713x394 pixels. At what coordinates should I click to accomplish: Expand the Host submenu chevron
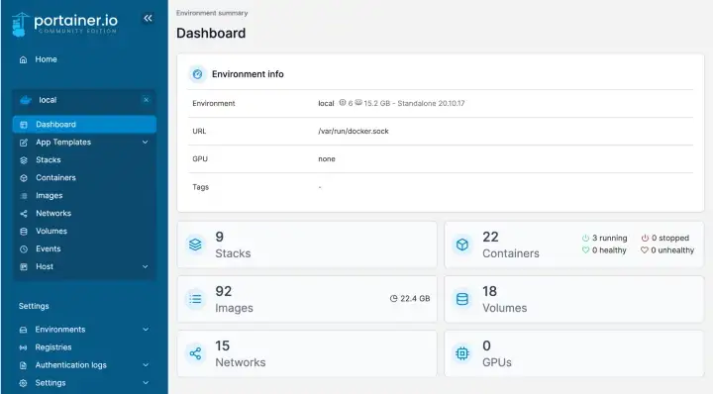(x=145, y=266)
